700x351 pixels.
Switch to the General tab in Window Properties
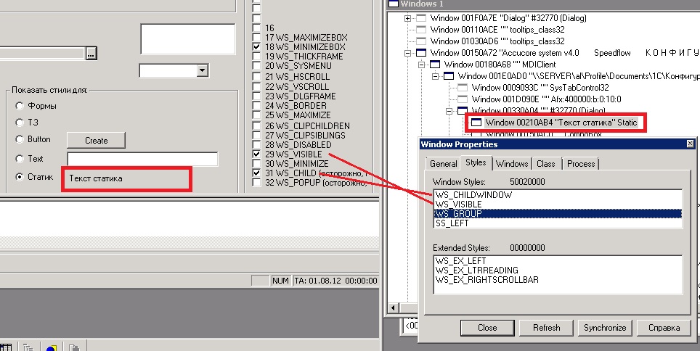443,164
